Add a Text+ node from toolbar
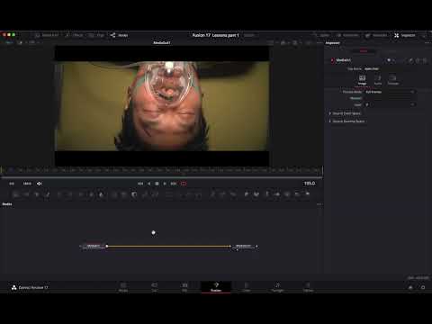This screenshot has height=324, width=432. [37, 194]
